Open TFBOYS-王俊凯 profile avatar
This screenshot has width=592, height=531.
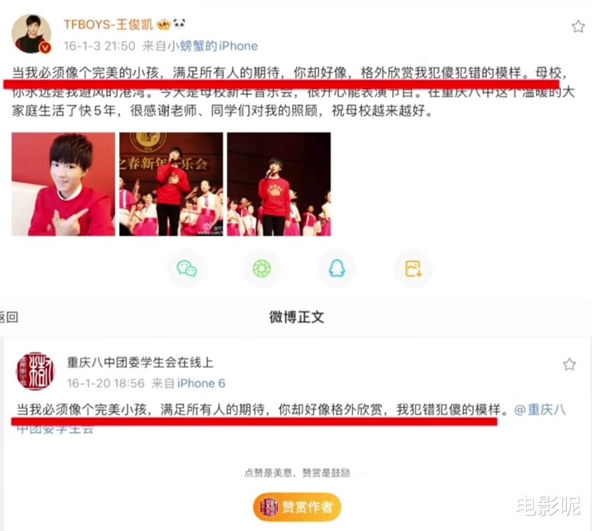point(31,34)
